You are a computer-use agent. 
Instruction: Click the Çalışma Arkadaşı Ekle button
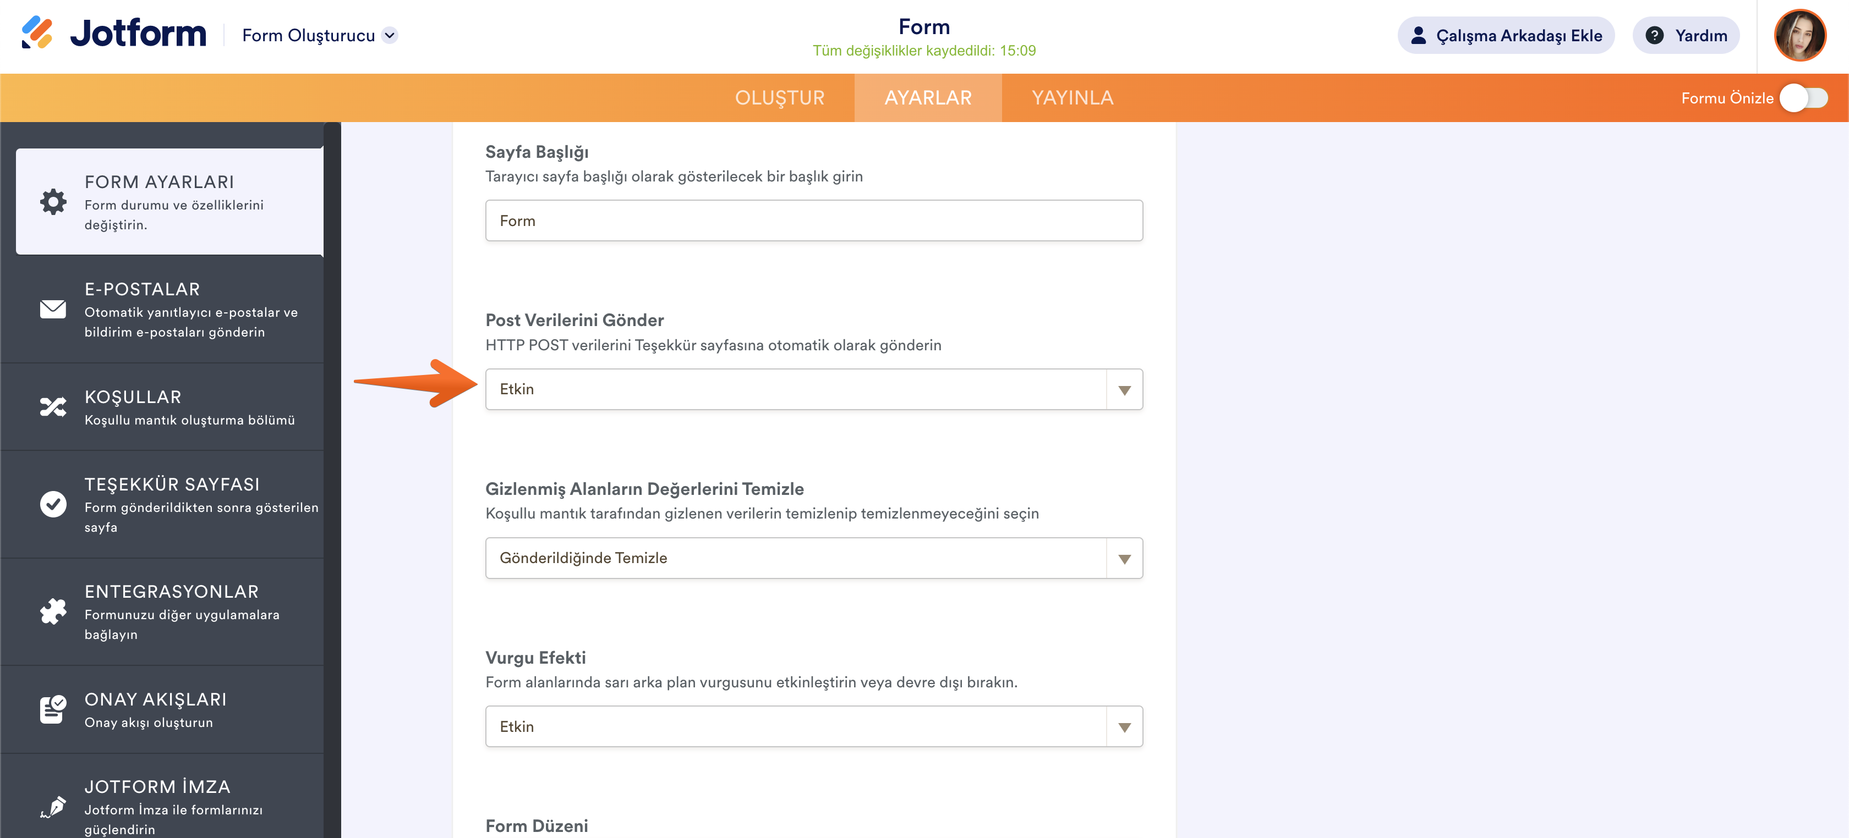1505,35
